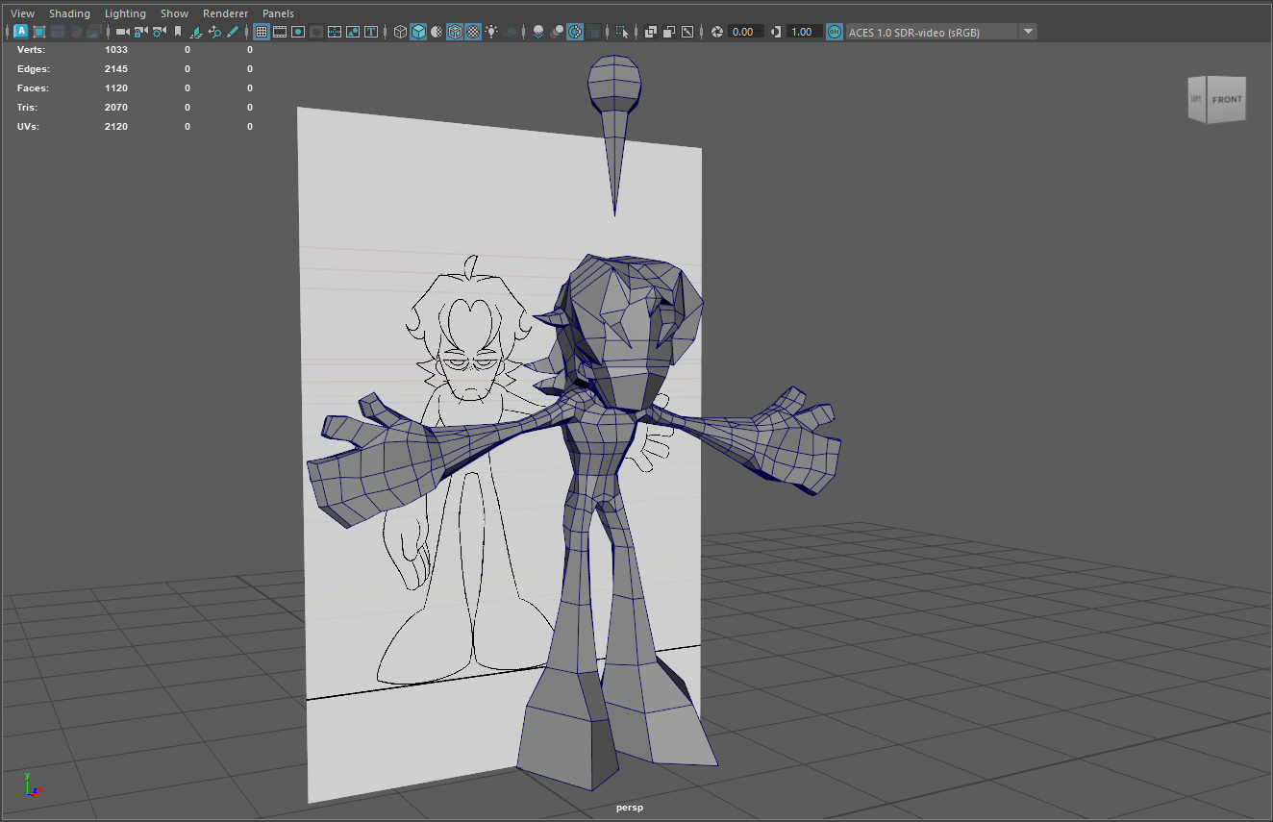Open the Panels menu
The image size is (1273, 822).
point(278,13)
